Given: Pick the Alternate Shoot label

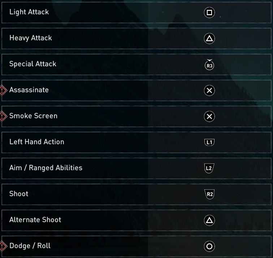Looking at the screenshot, I should click(x=35, y=220).
